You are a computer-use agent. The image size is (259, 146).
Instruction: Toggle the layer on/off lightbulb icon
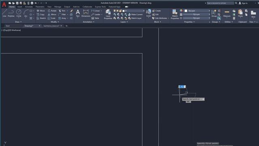(115, 11)
